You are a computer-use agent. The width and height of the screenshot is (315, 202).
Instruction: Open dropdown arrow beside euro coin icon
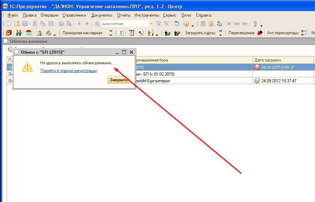[x=54, y=34]
